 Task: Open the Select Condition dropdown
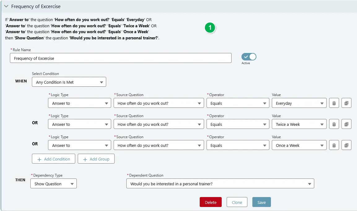click(69, 82)
